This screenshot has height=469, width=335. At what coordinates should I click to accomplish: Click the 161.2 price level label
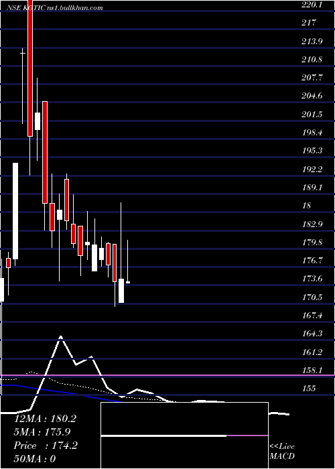(x=312, y=352)
